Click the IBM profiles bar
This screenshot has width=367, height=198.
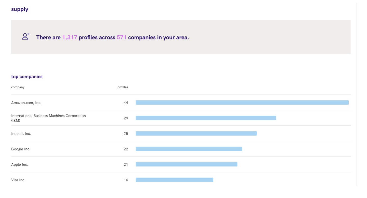(206, 118)
